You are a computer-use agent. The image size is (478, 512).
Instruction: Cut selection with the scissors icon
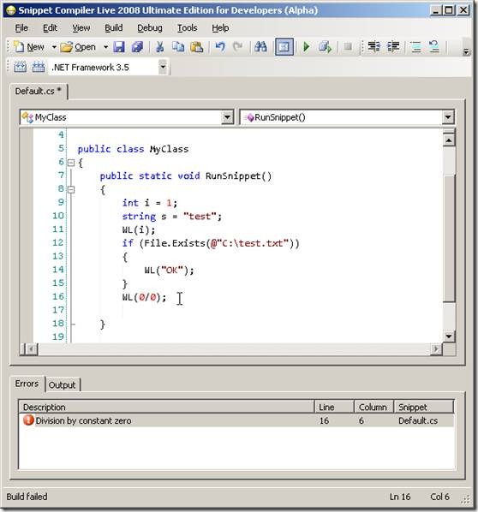click(160, 47)
